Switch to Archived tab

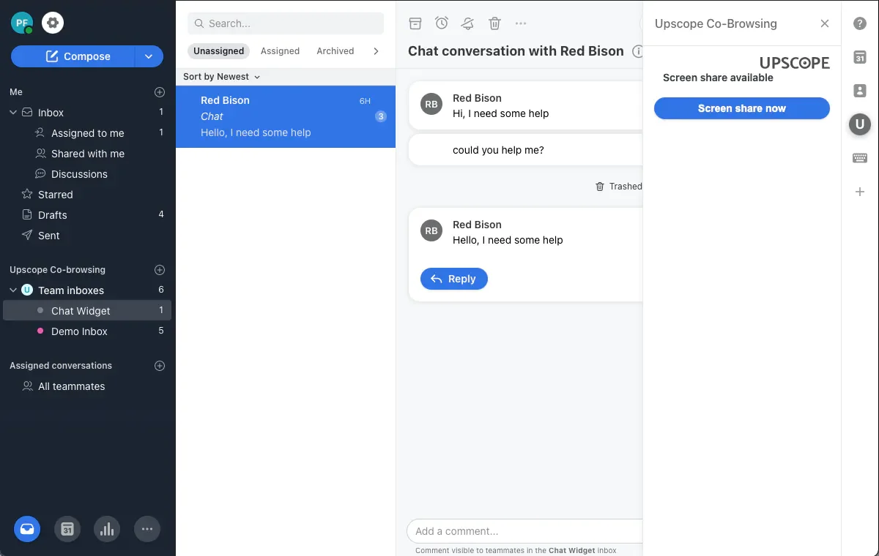(335, 51)
